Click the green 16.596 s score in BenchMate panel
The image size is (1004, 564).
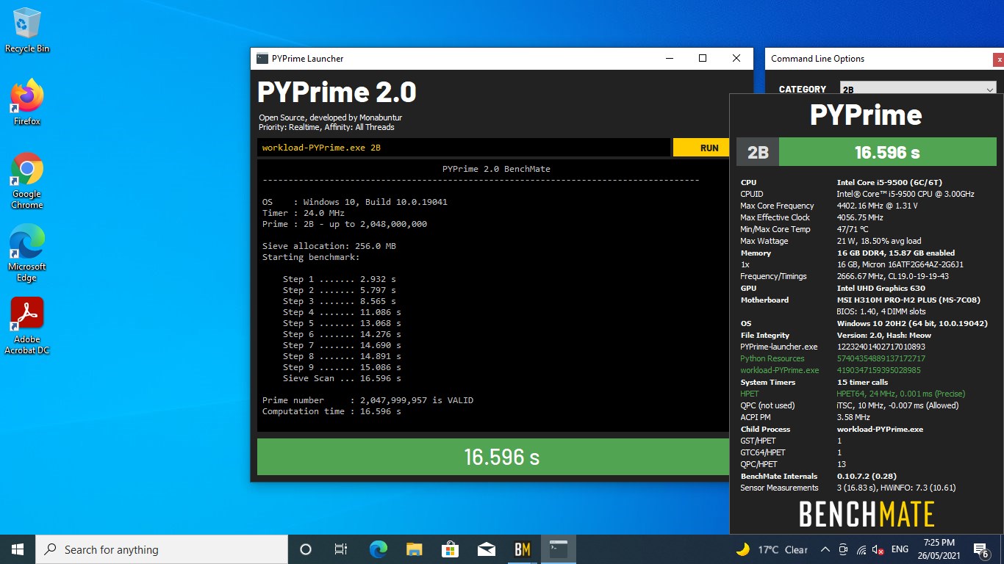pos(887,153)
